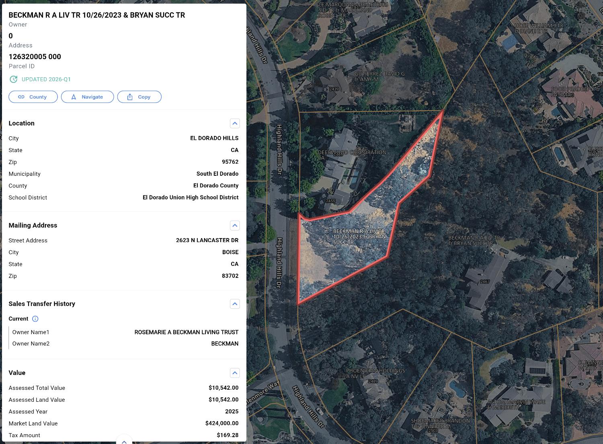Screen dimensions: 603x444
Task: Click the arrow icon in Navigate button
Action: click(74, 97)
